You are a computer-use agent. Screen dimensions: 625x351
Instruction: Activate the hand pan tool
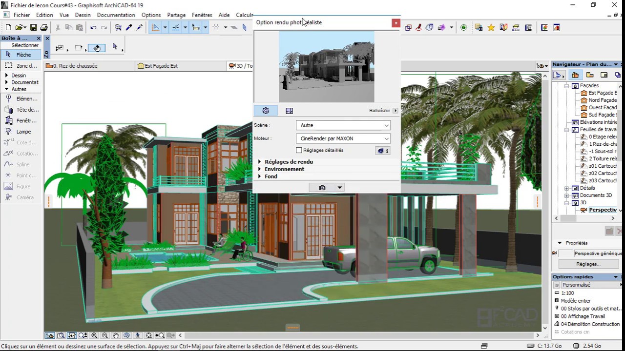coord(116,335)
